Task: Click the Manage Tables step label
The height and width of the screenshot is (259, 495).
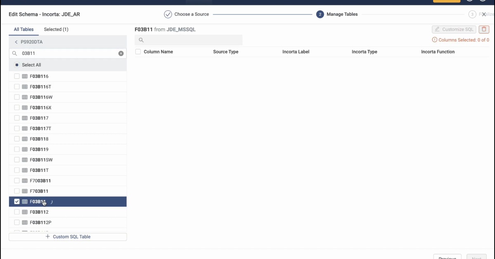Action: [x=342, y=14]
